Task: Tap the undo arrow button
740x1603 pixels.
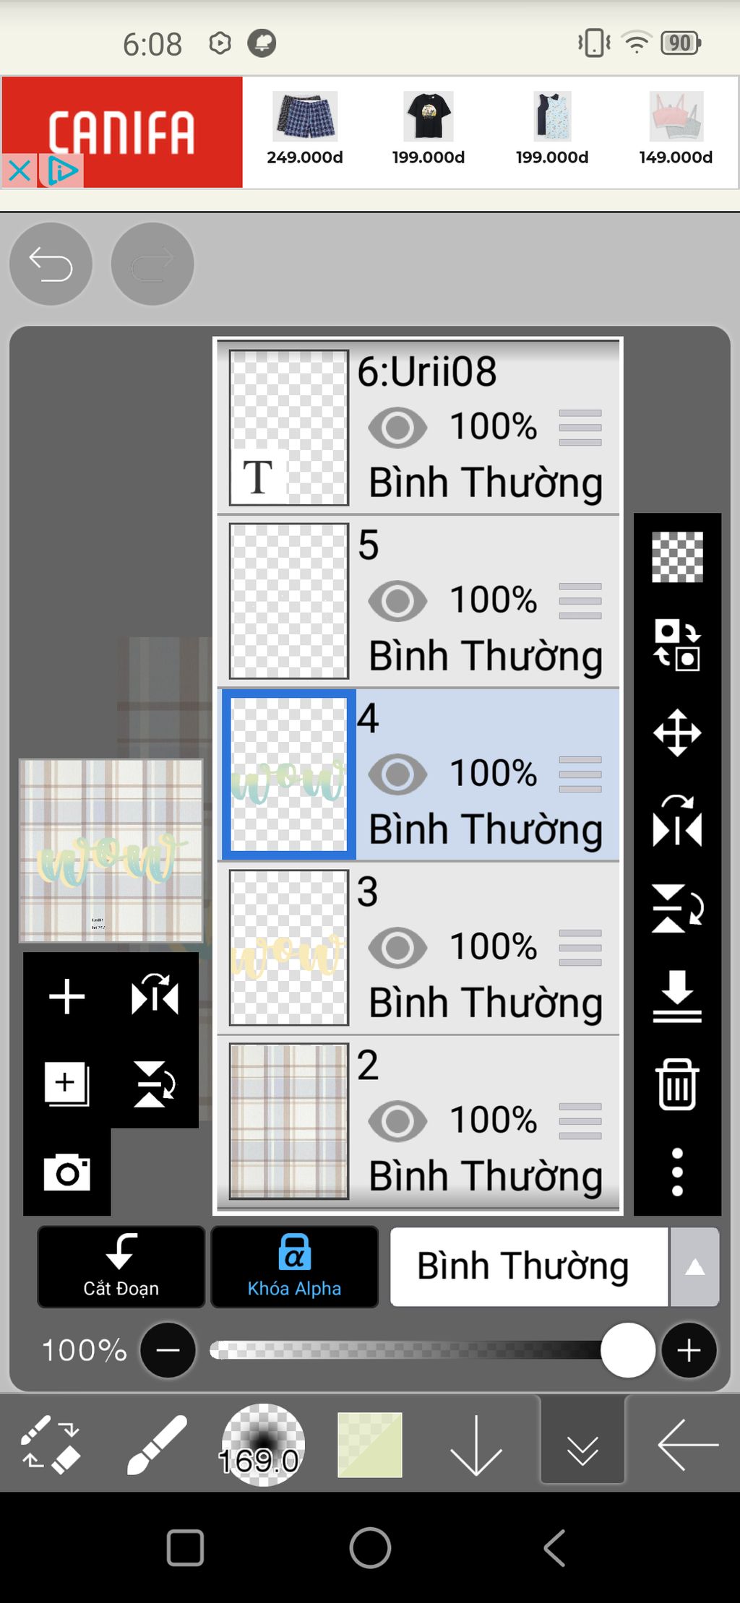Action: click(x=51, y=264)
